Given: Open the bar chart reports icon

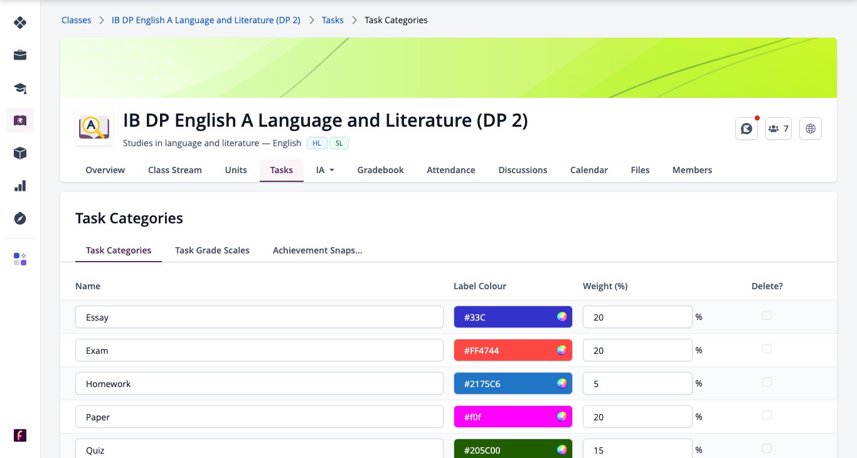Looking at the screenshot, I should tap(20, 186).
